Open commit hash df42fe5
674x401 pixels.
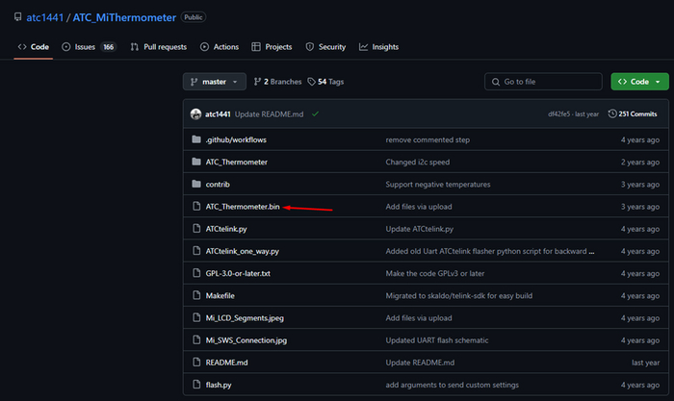pos(558,114)
